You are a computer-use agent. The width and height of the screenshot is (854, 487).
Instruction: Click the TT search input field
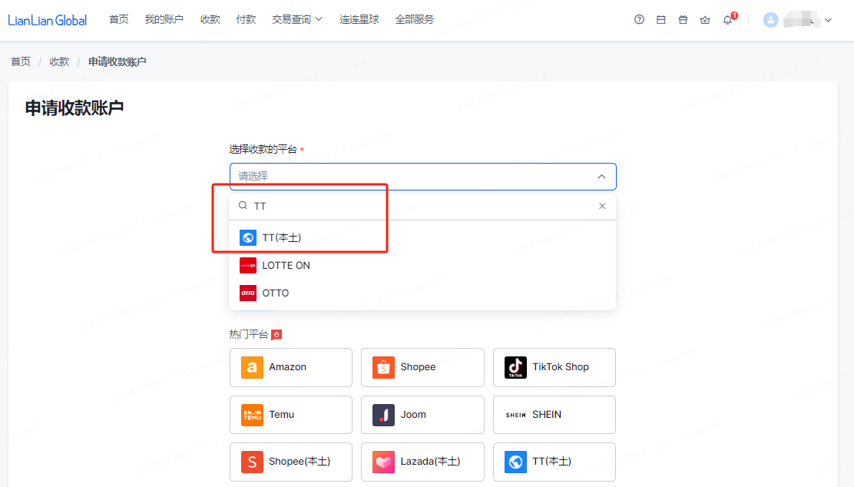click(422, 206)
